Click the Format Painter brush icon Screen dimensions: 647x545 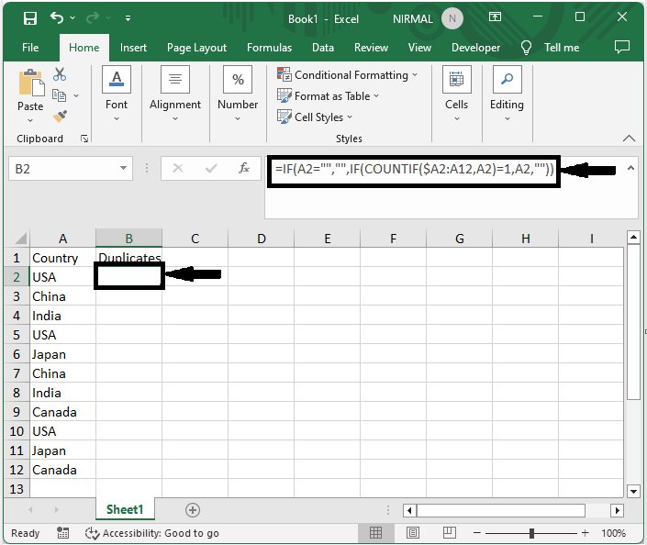(x=60, y=117)
